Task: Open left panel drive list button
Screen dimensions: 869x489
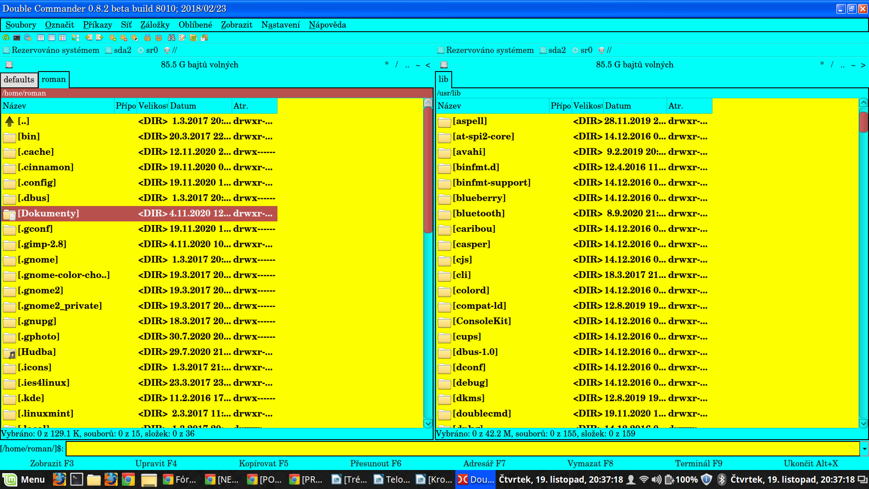Action: pos(9,65)
